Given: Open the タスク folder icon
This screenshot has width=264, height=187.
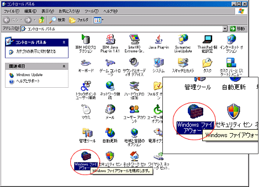Looking at the screenshot, I should click(207, 62).
